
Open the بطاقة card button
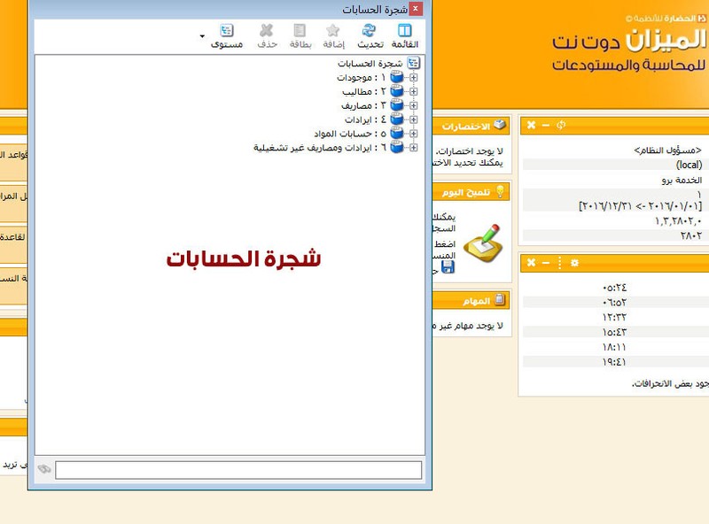click(x=300, y=36)
